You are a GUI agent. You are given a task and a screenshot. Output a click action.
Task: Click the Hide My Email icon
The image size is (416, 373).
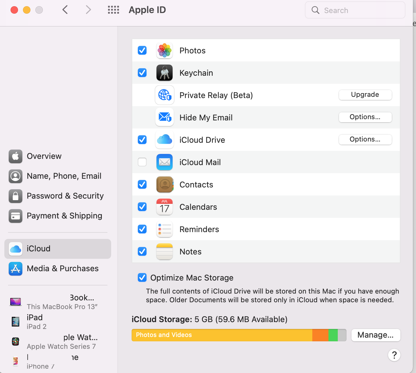165,118
